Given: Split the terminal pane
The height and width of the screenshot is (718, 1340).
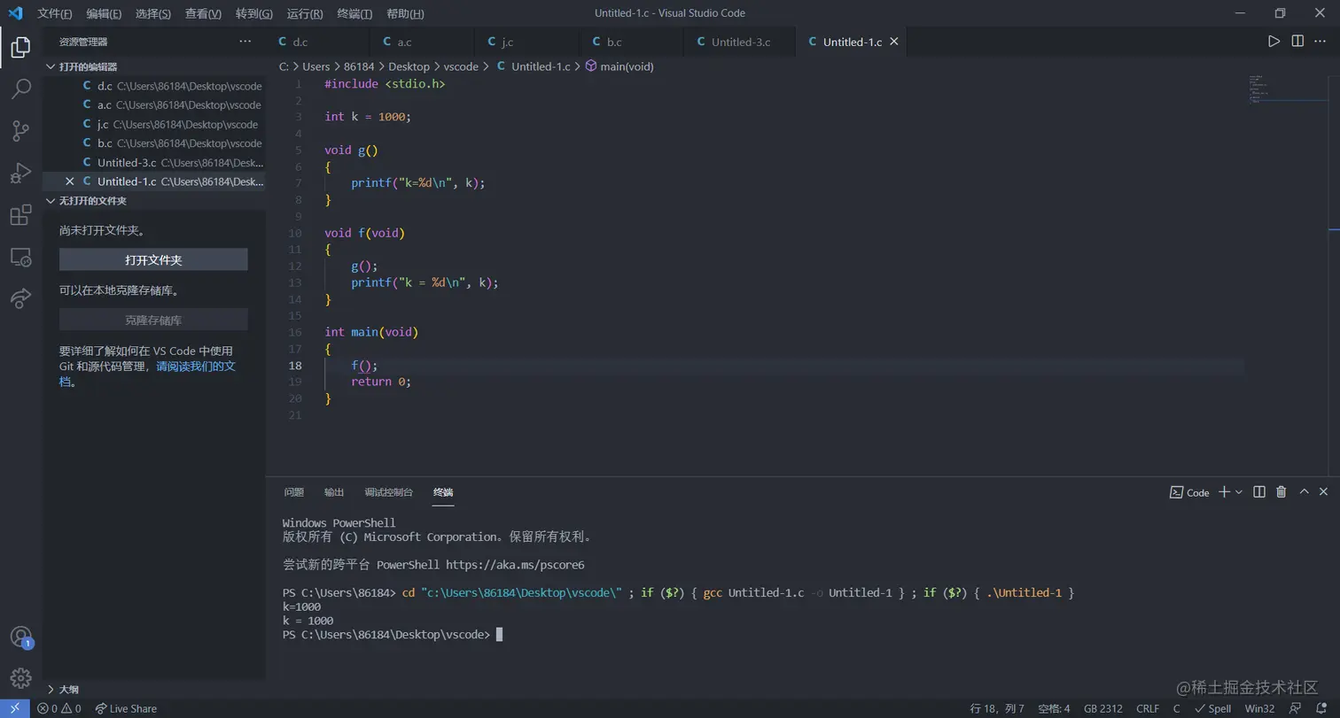Looking at the screenshot, I should [1258, 492].
